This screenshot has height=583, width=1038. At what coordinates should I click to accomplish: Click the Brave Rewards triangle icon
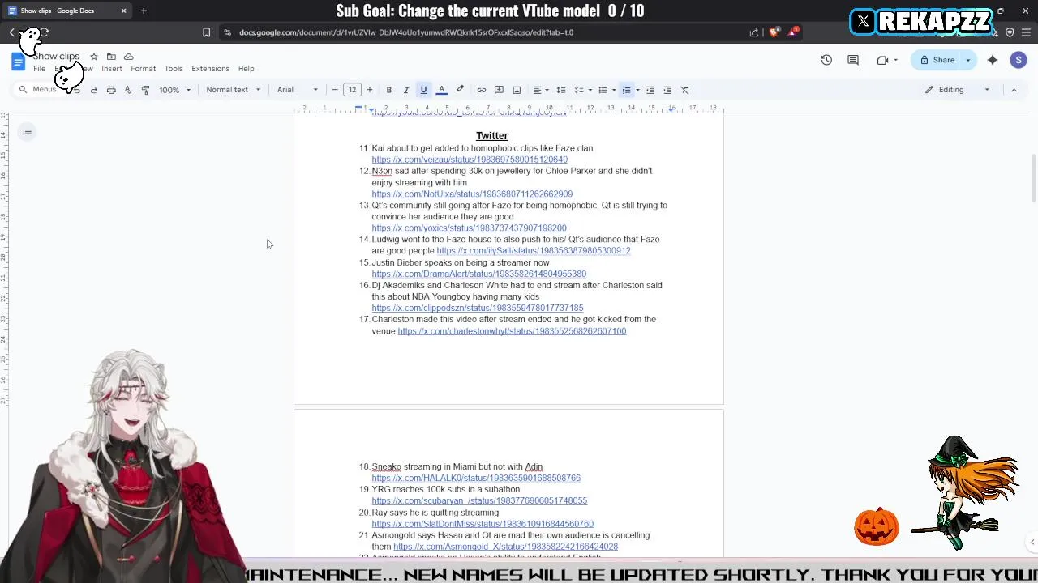792,32
